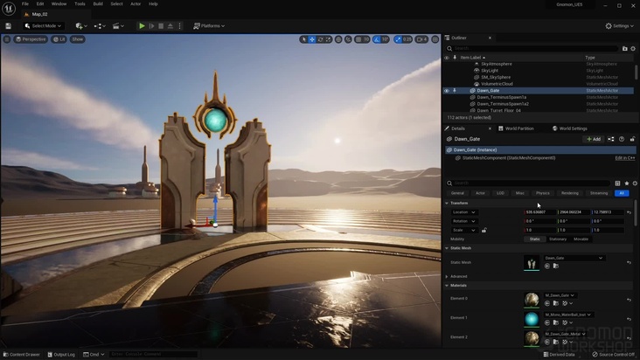The image size is (640, 360).
Task: Select SkyAtmosphere in Outliner
Action: 497,64
